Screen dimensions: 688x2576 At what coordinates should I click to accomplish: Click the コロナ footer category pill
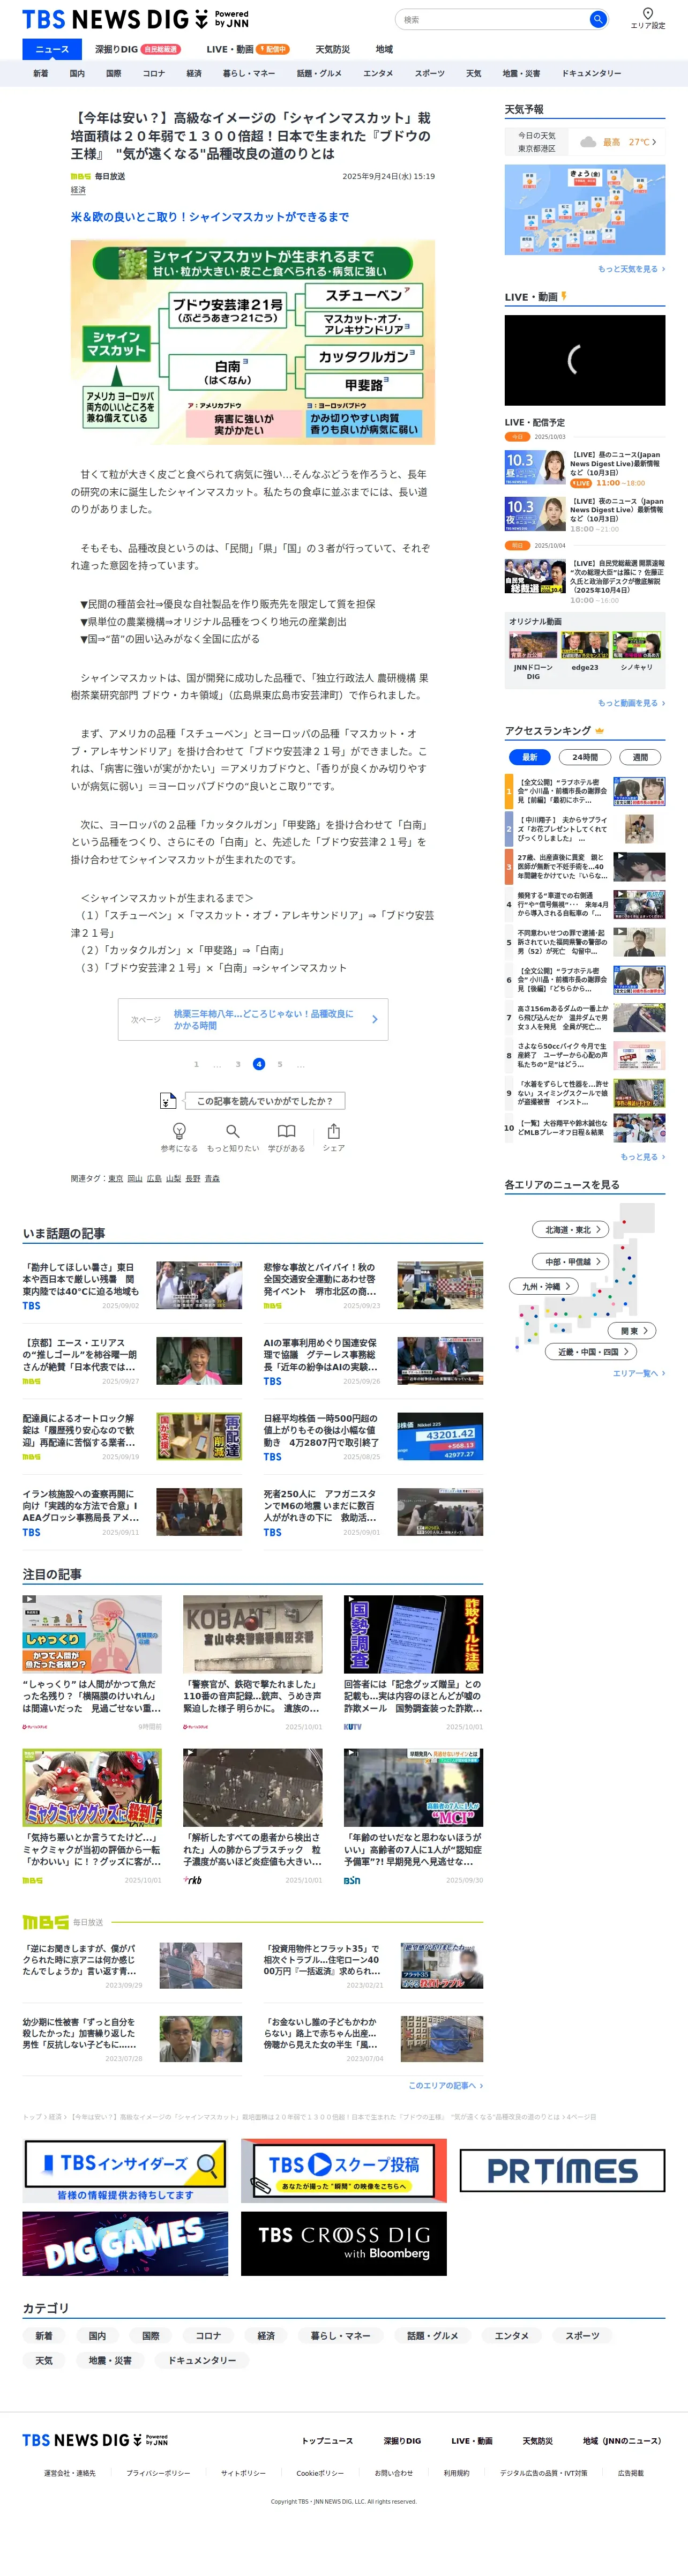click(x=208, y=2336)
